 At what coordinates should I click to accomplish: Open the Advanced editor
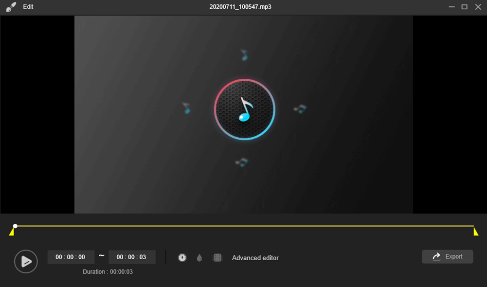[x=254, y=258]
